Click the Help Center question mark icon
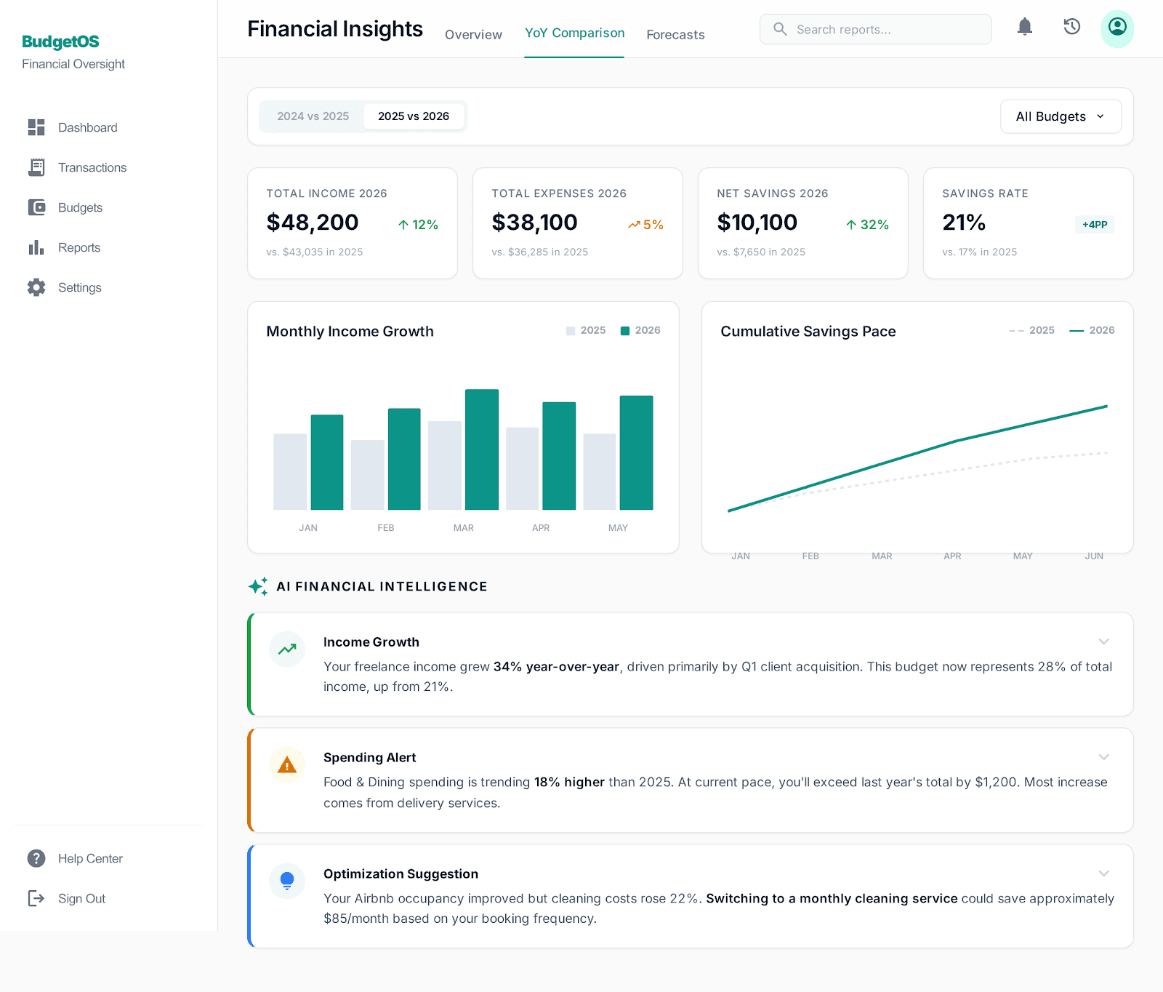This screenshot has width=1163, height=992. (x=36, y=858)
